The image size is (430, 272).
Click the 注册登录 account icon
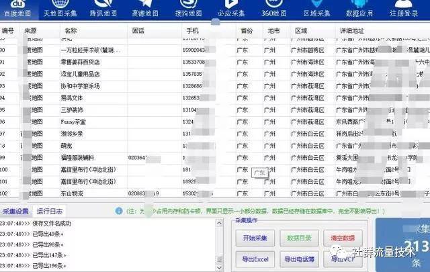pyautogui.click(x=404, y=9)
